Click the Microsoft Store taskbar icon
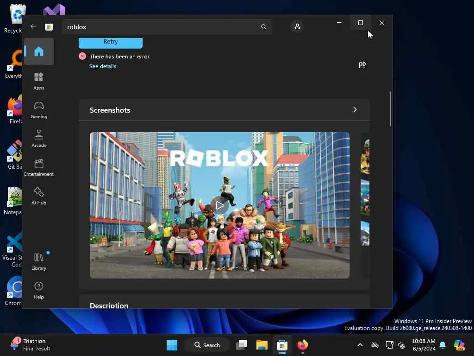The image size is (474, 356). [x=282, y=345]
